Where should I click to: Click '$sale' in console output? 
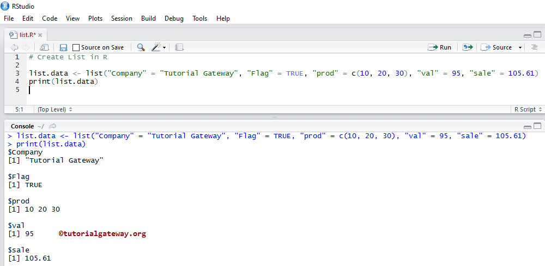pyautogui.click(x=19, y=250)
